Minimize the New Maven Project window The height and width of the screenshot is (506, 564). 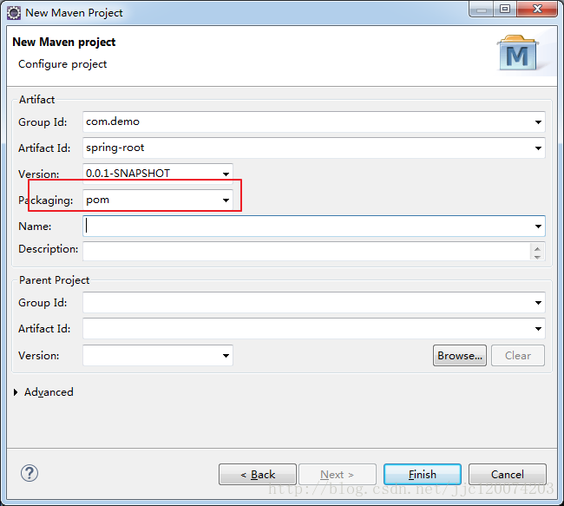(482, 9)
